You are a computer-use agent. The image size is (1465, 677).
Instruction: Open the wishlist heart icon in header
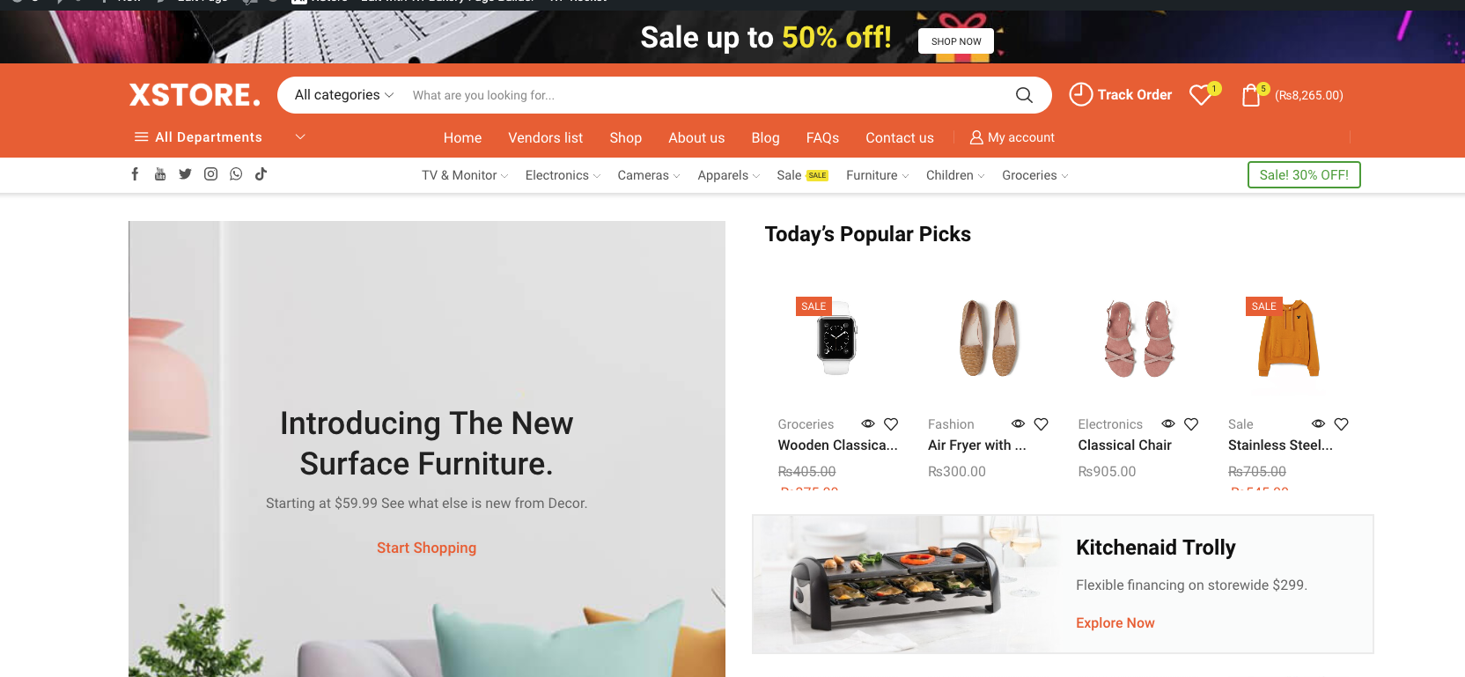pos(1201,95)
